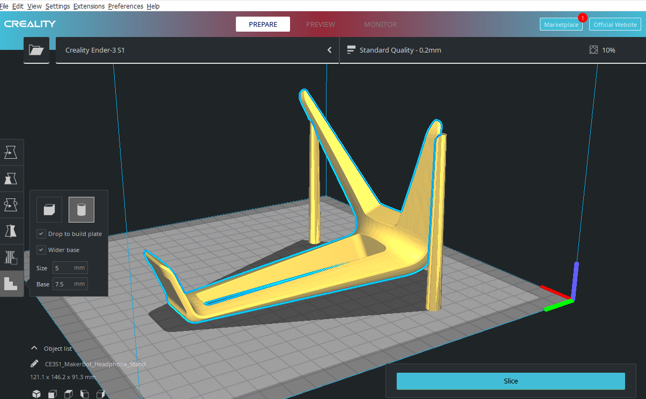This screenshot has width=646, height=399.
Task: Open file using the folder icon
Action: tap(36, 50)
